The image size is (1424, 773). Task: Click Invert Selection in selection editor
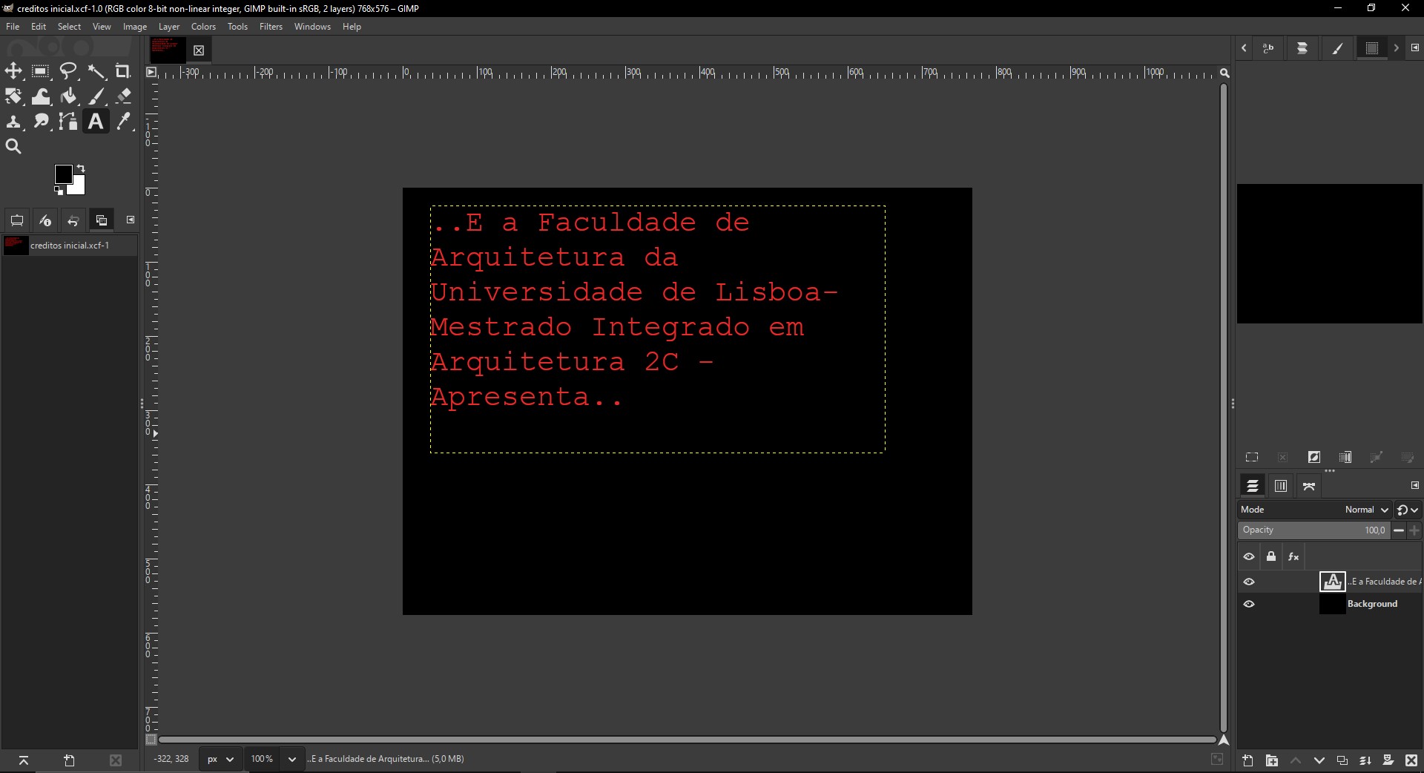pyautogui.click(x=1314, y=458)
